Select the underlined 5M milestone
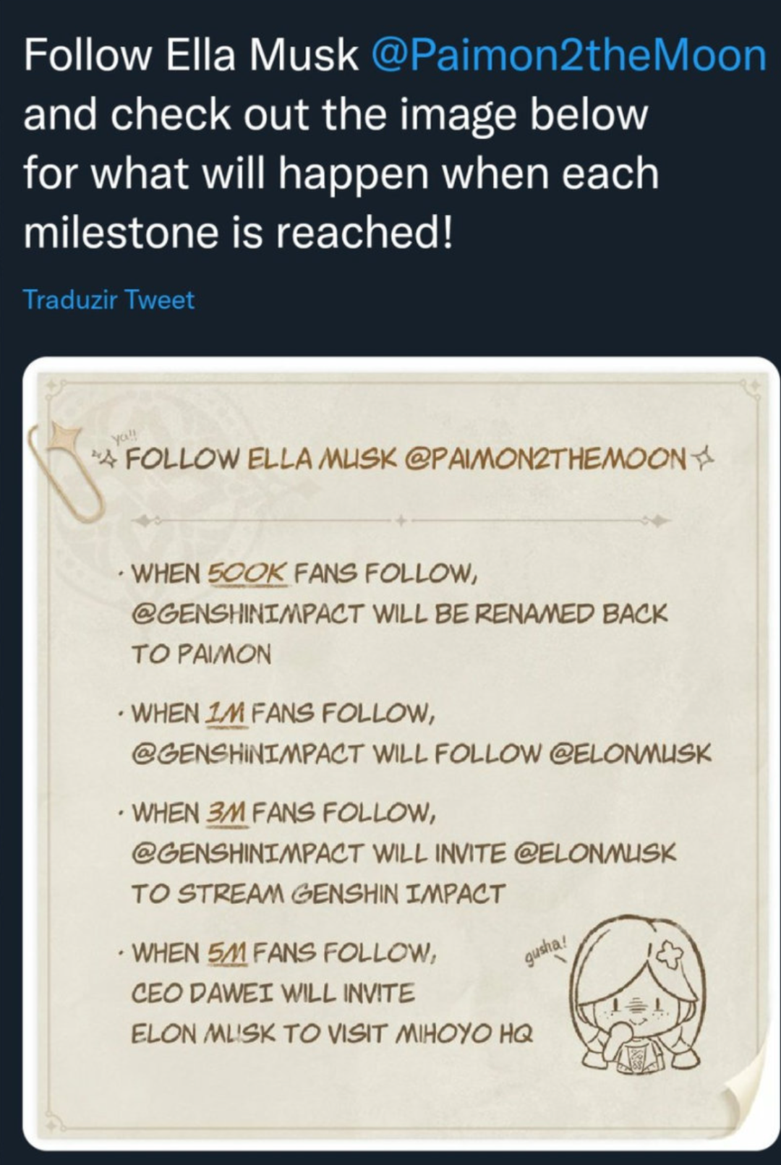The image size is (781, 1165). [x=228, y=953]
